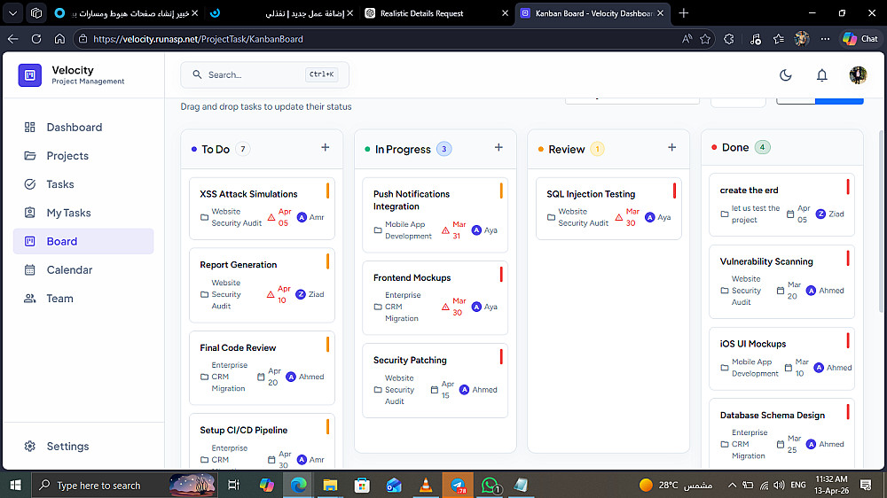The image size is (887, 498).
Task: Open SQL Injection Testing card
Action: pos(608,208)
